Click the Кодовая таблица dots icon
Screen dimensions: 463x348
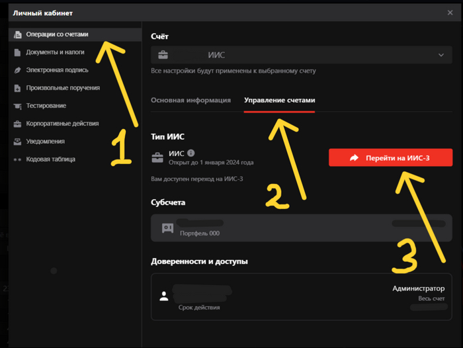pos(17,159)
